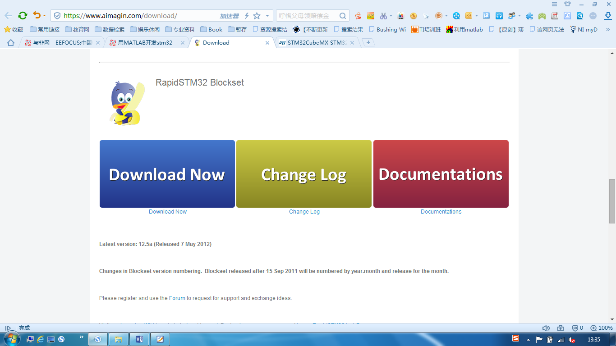Click the blue headphones icon
Screen dimensions: 616x346
[499, 16]
